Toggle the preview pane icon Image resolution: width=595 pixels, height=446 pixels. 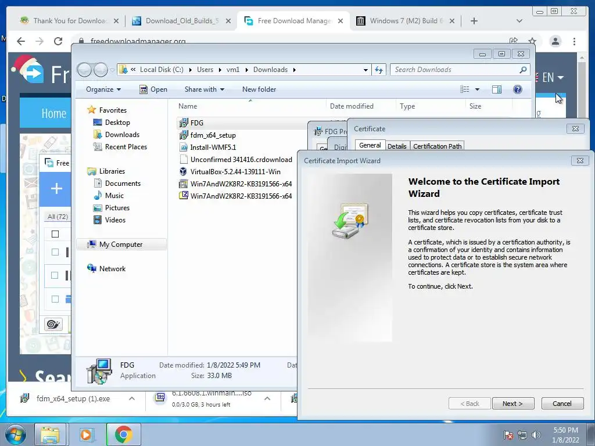497,89
